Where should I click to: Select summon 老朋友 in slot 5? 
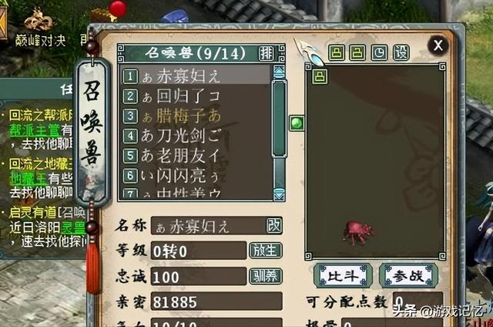click(196, 156)
